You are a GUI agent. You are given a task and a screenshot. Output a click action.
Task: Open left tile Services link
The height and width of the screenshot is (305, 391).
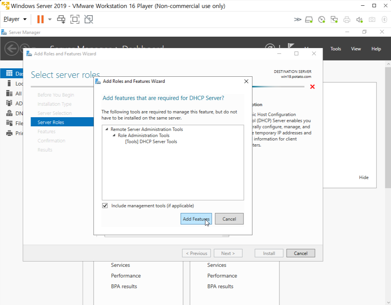(120, 265)
